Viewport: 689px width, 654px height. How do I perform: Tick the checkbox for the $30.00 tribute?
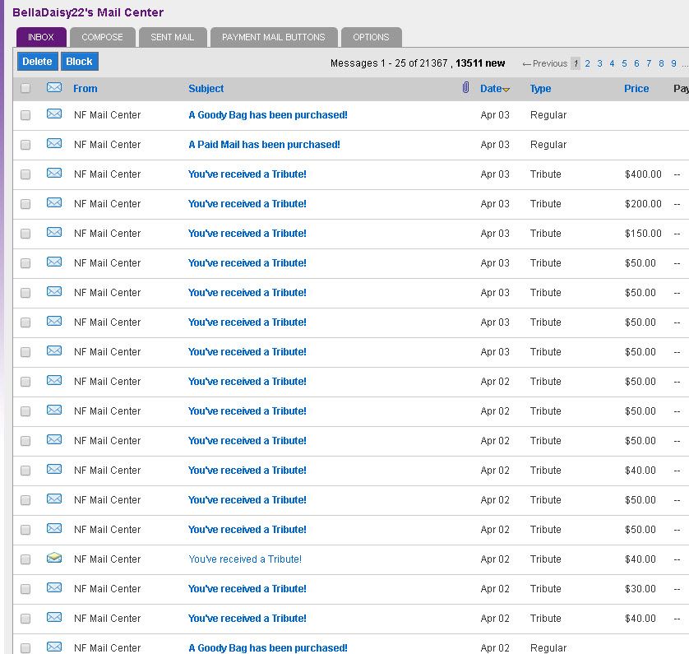pyautogui.click(x=25, y=589)
